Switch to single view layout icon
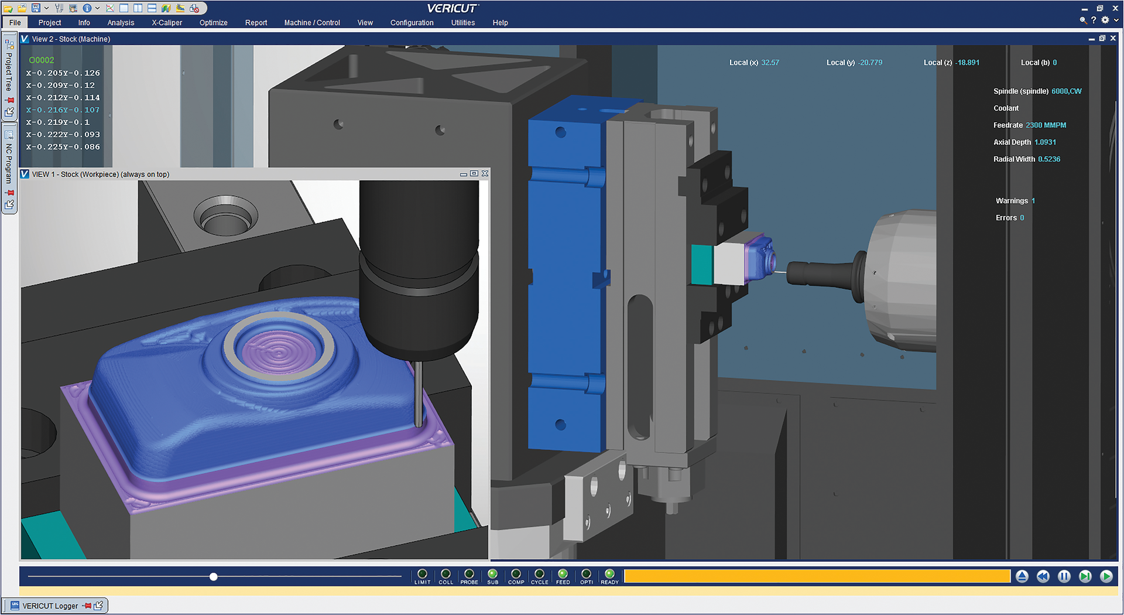This screenshot has height=615, width=1124. click(124, 8)
